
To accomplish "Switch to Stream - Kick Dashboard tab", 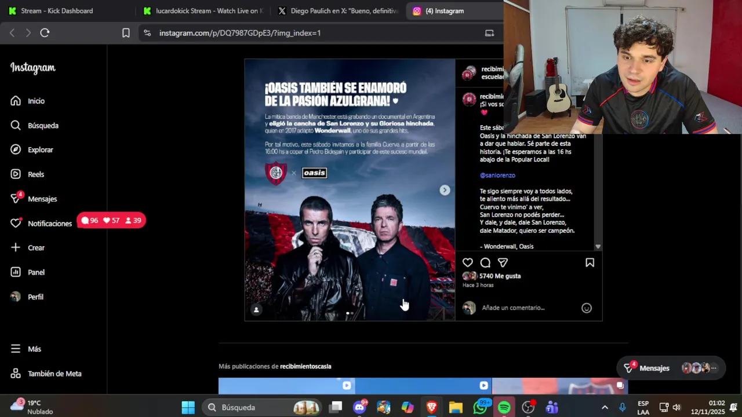I will click(58, 11).
